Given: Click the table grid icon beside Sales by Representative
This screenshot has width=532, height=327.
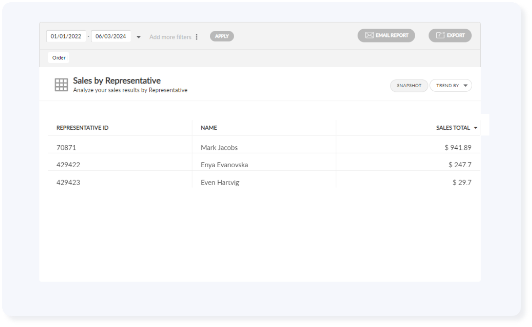Looking at the screenshot, I should coord(61,85).
